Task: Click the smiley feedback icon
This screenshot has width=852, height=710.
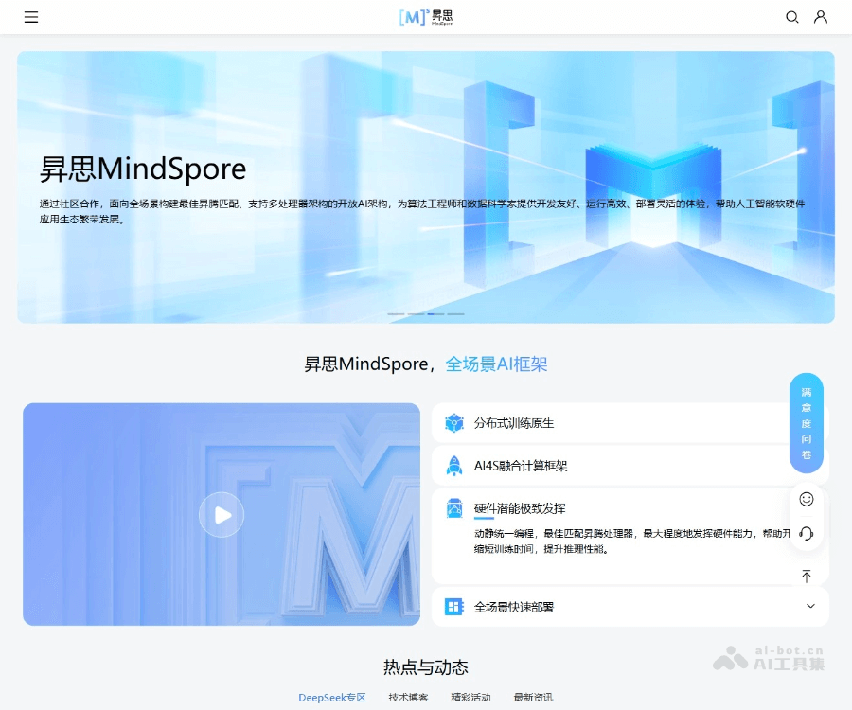Action: click(x=806, y=499)
